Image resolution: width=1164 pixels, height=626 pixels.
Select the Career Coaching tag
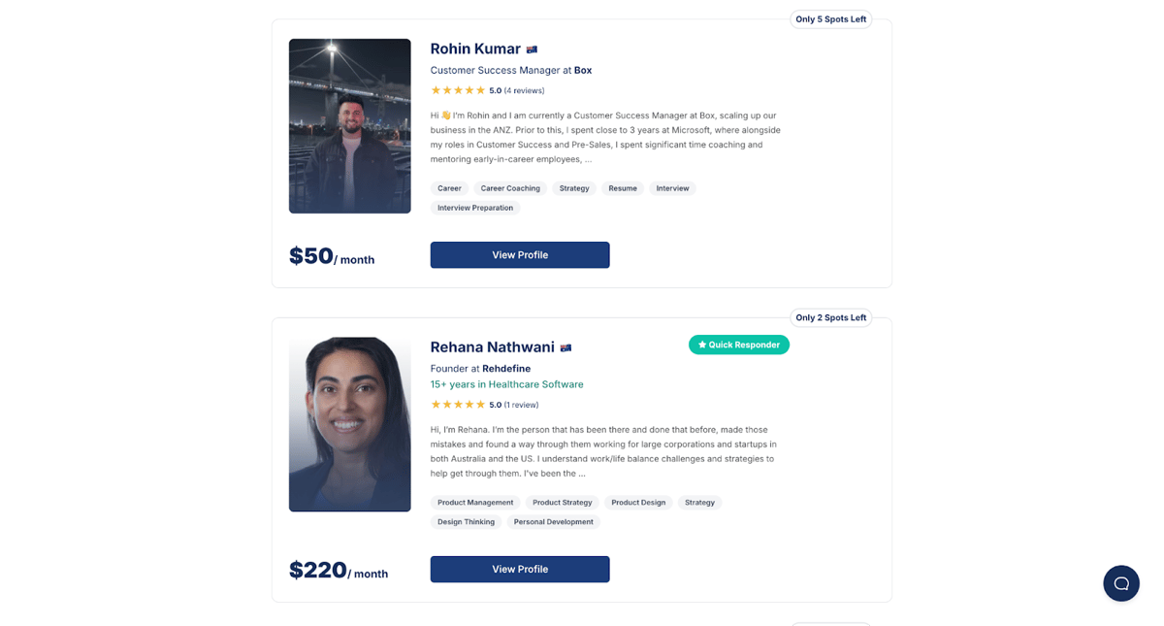click(510, 187)
